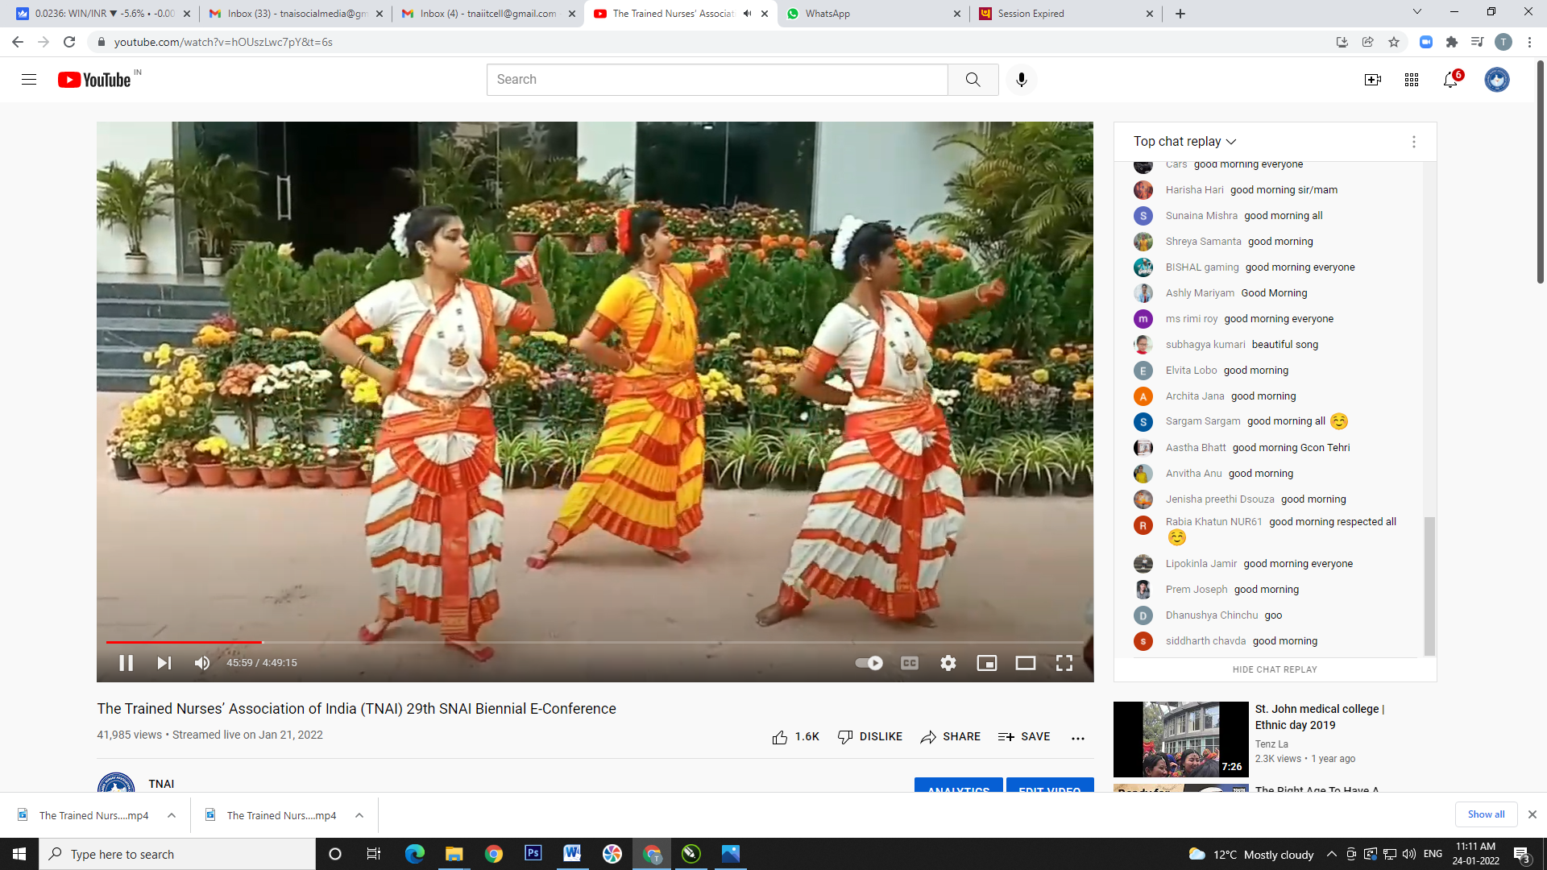
Task: Like the video with 1.6K likes
Action: point(795,737)
